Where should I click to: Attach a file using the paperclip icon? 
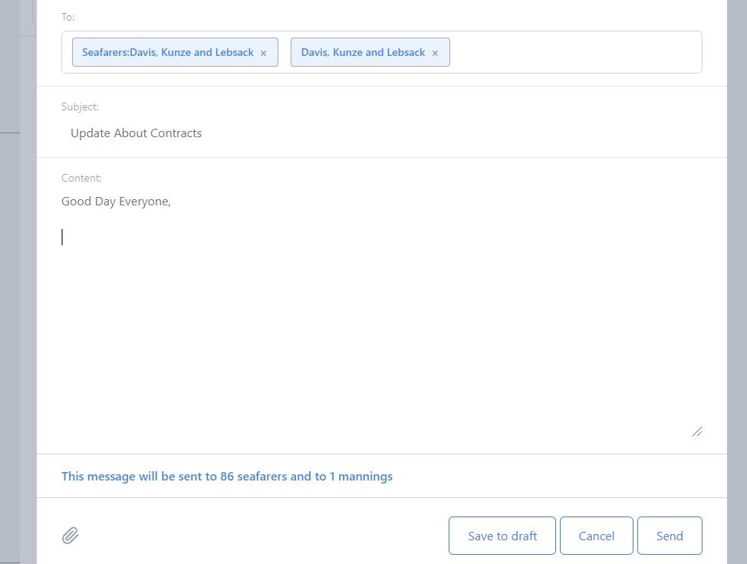point(71,536)
